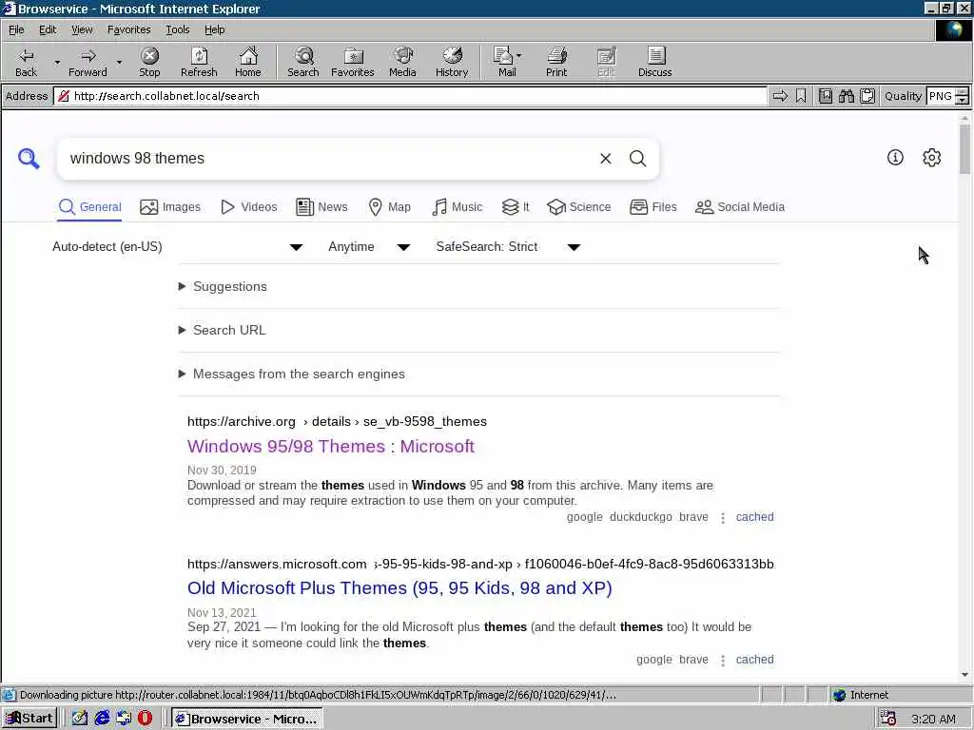
Task: Open the Favorites toolbar button
Action: point(352,62)
